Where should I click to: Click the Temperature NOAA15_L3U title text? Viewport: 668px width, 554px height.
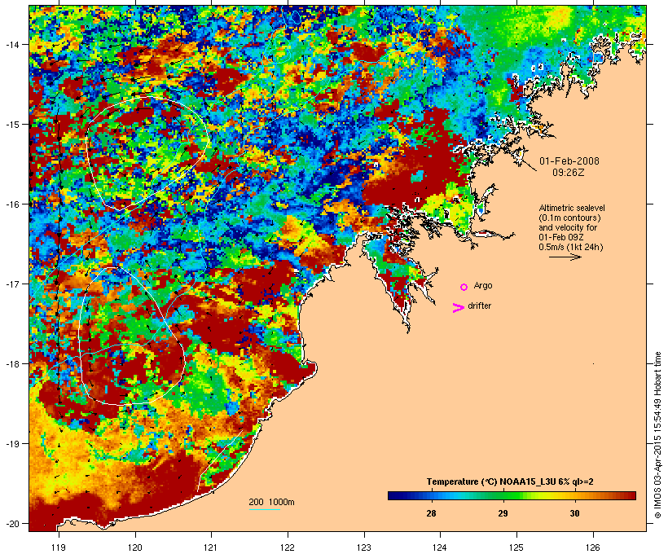(x=510, y=481)
